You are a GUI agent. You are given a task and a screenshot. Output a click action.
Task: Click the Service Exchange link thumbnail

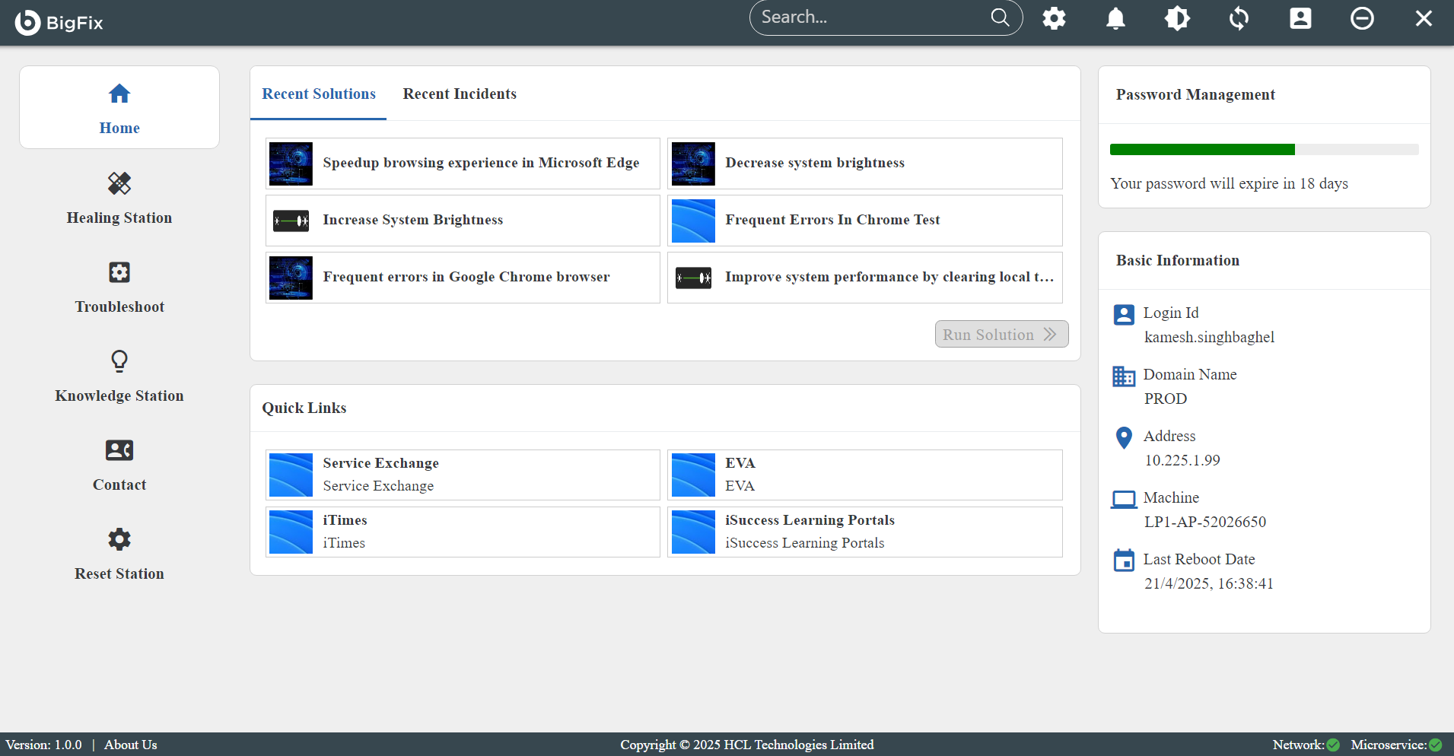pyautogui.click(x=291, y=475)
